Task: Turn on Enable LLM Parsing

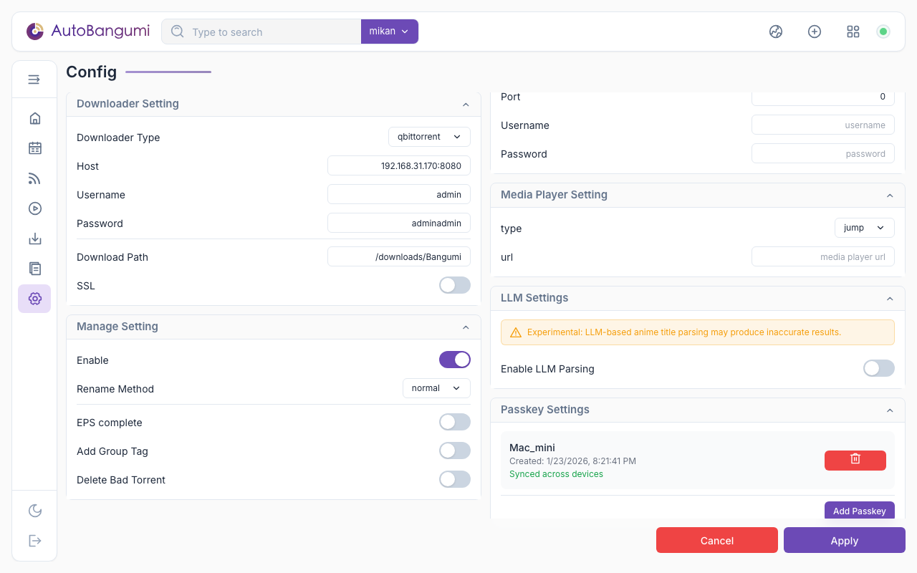Action: coord(878,368)
